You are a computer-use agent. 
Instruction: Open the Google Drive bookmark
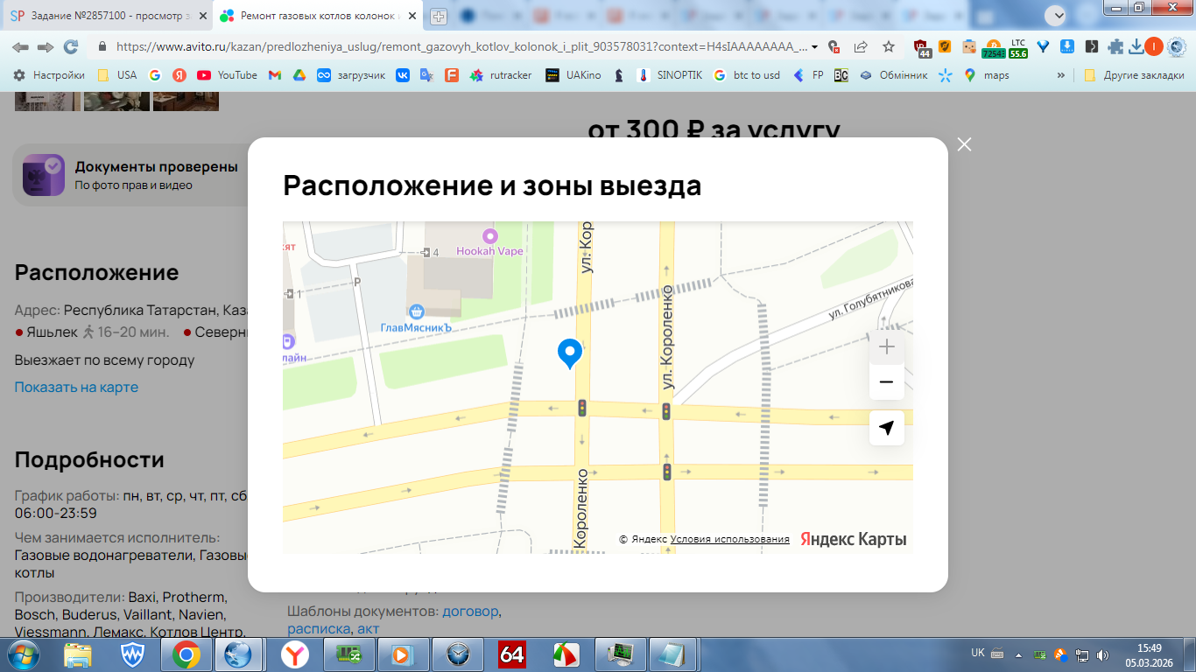point(299,75)
